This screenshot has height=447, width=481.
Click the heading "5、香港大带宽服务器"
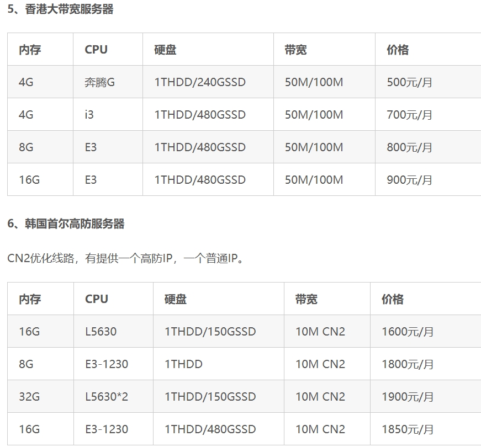pyautogui.click(x=60, y=9)
